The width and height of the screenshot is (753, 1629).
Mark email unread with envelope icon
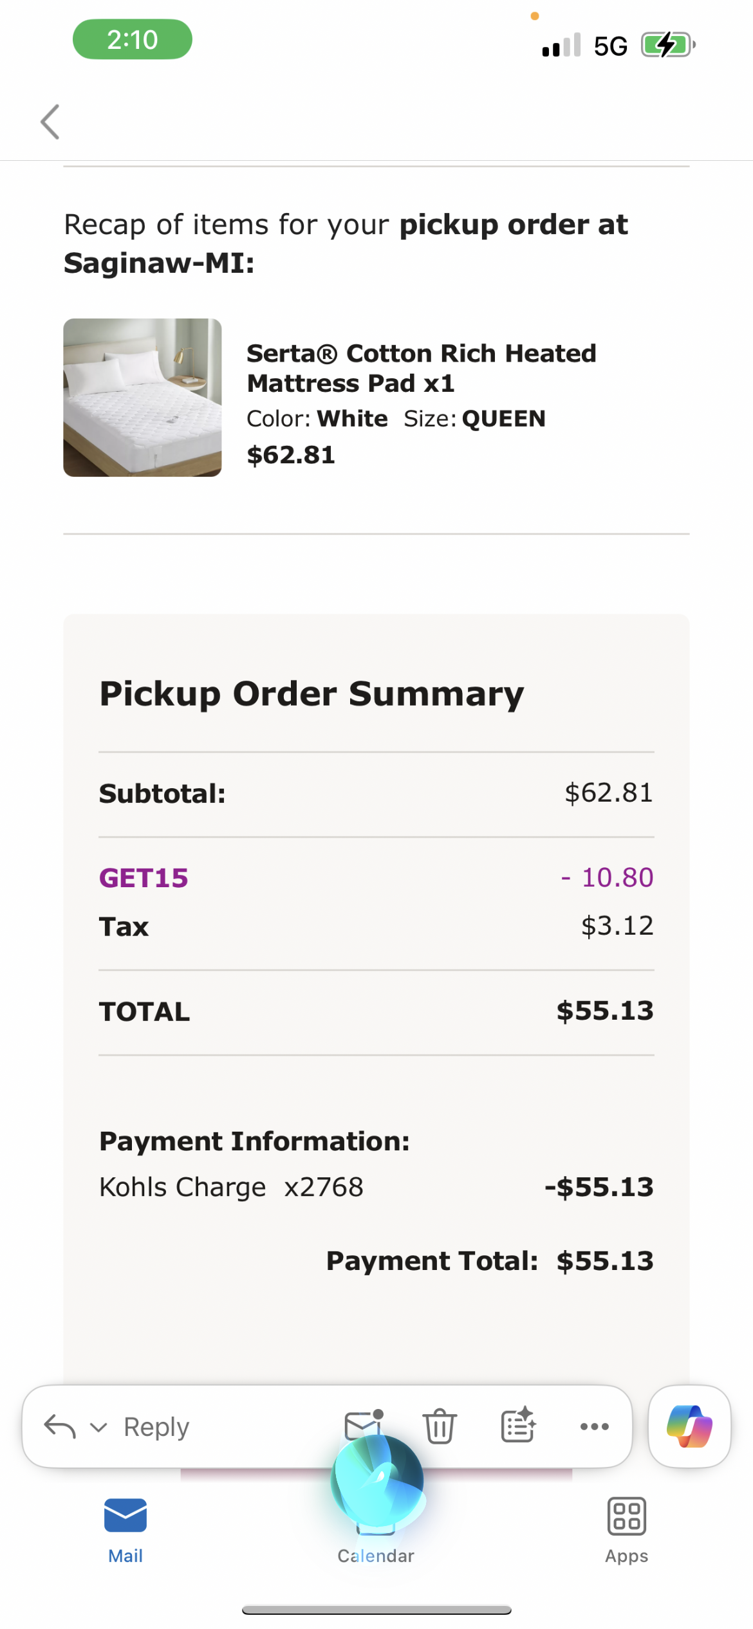click(364, 1424)
